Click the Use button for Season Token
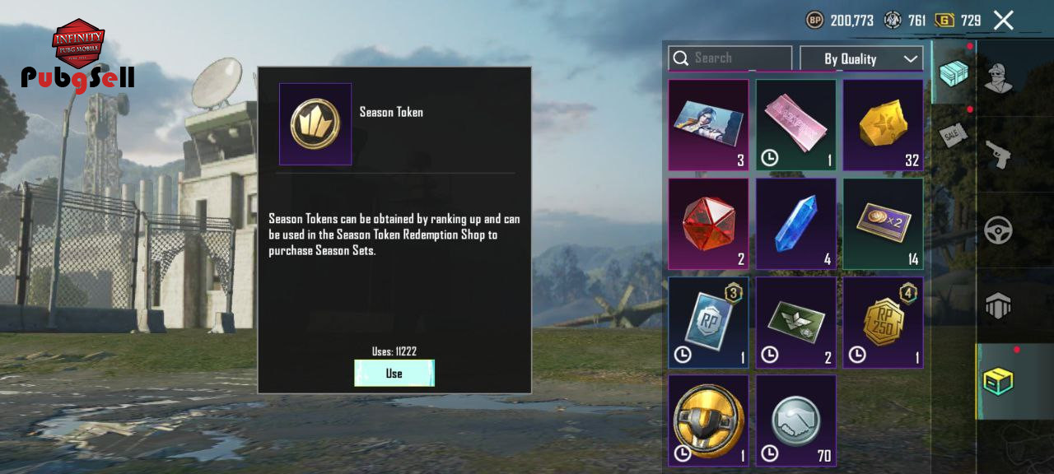Screen dimensions: 1054x474 pos(394,374)
